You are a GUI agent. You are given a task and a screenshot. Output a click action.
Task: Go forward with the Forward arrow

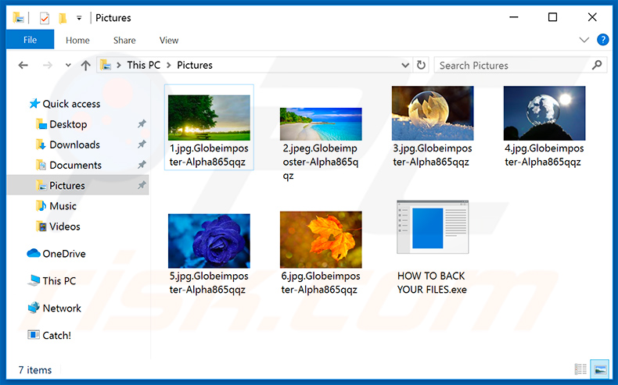[x=48, y=66]
